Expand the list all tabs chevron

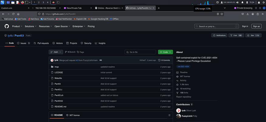coord(225,8)
